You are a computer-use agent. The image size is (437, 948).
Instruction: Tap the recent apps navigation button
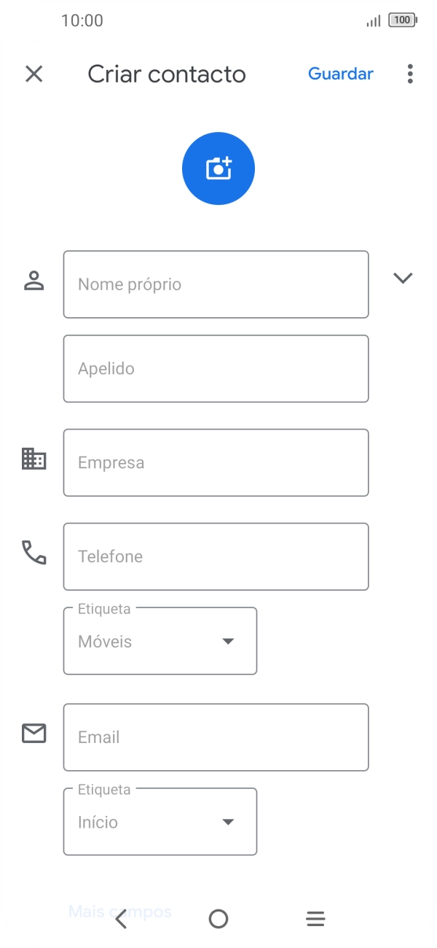pyautogui.click(x=315, y=918)
